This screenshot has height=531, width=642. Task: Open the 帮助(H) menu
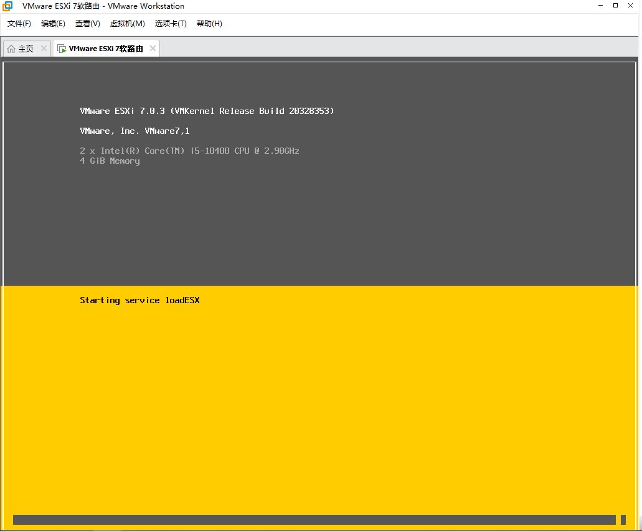click(x=209, y=24)
